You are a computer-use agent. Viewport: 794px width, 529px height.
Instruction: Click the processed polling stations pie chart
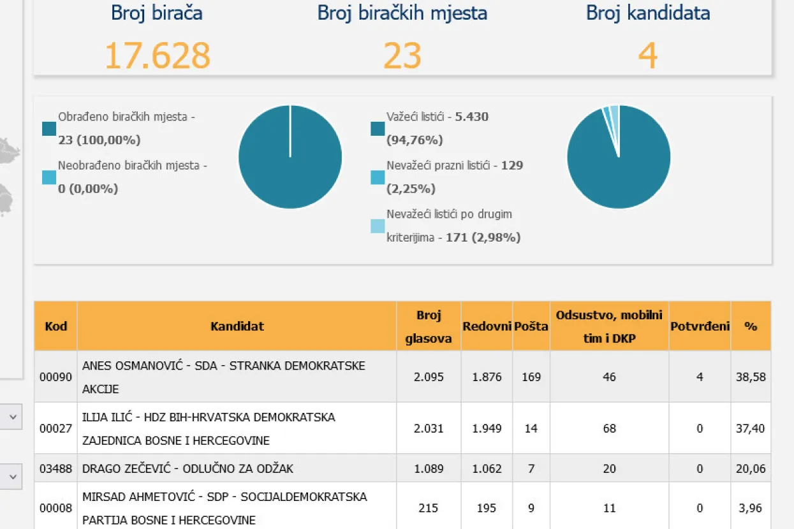coord(290,157)
